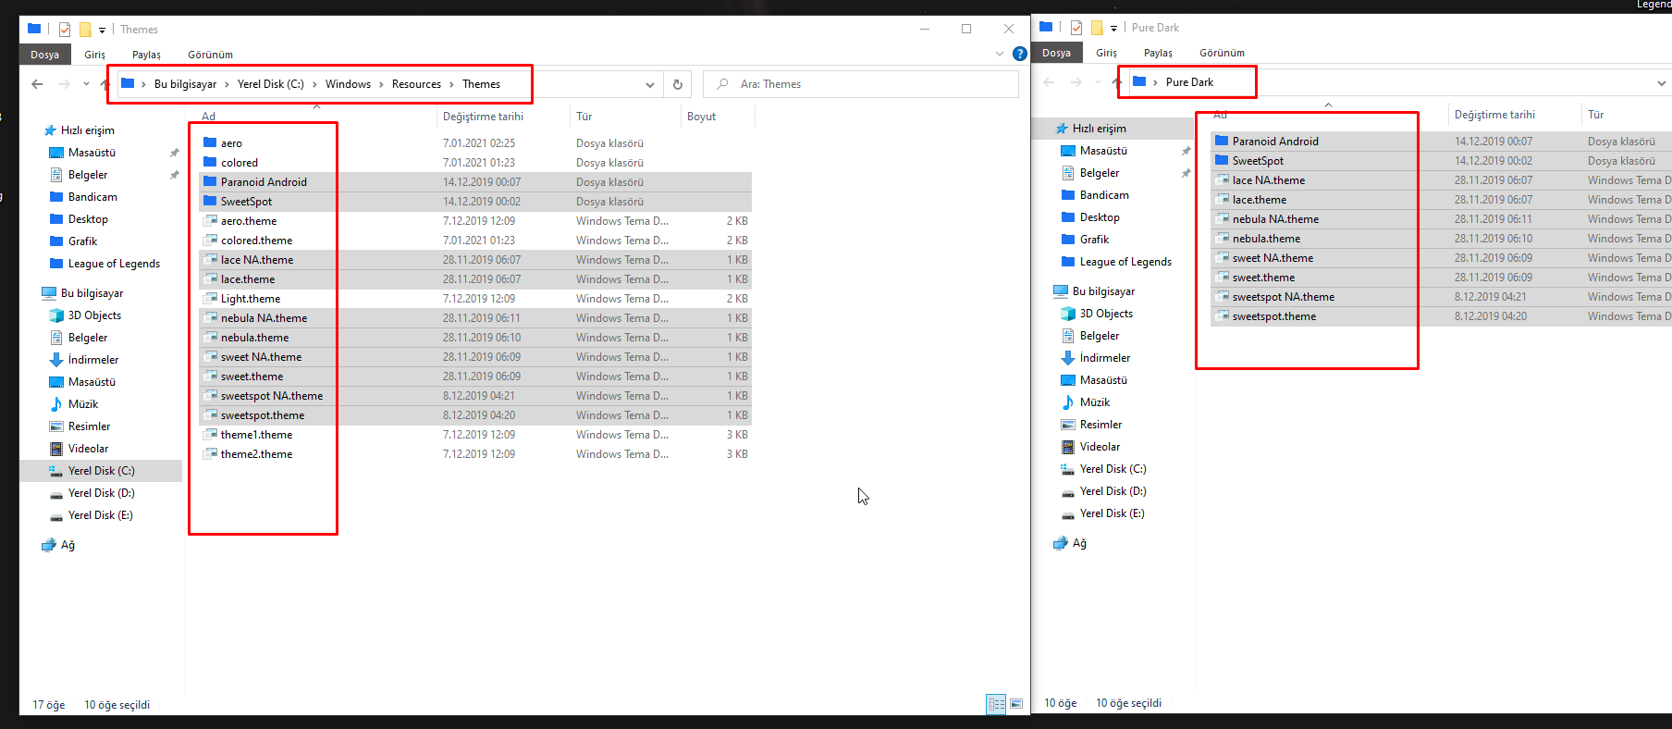Select Yerel Disk (E:) in Pure Dark sidebar
The image size is (1672, 729).
click(1112, 513)
